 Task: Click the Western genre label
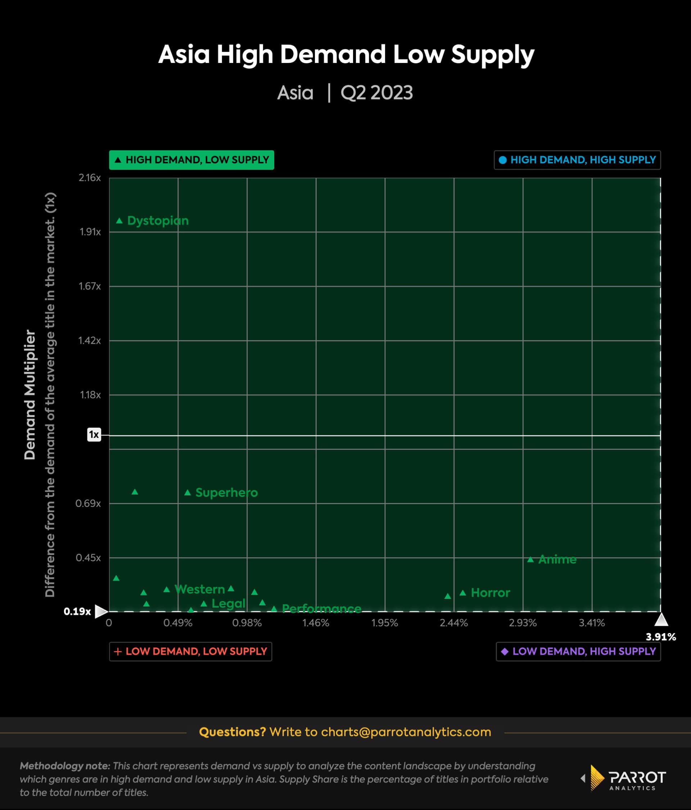[199, 590]
